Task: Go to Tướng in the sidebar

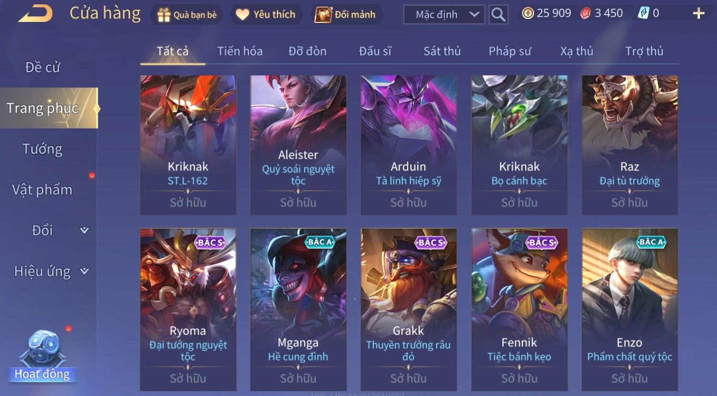Action: point(42,149)
